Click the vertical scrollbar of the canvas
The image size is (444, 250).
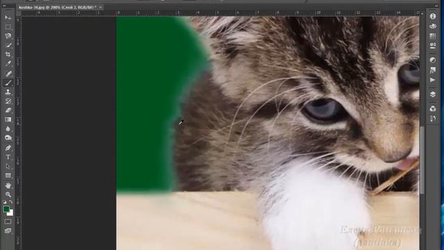pyautogui.click(x=422, y=160)
